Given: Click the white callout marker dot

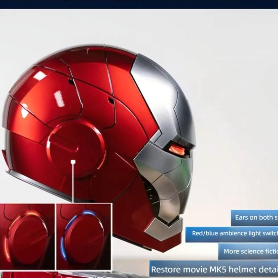Looking at the screenshot, I should click(x=73, y=162).
